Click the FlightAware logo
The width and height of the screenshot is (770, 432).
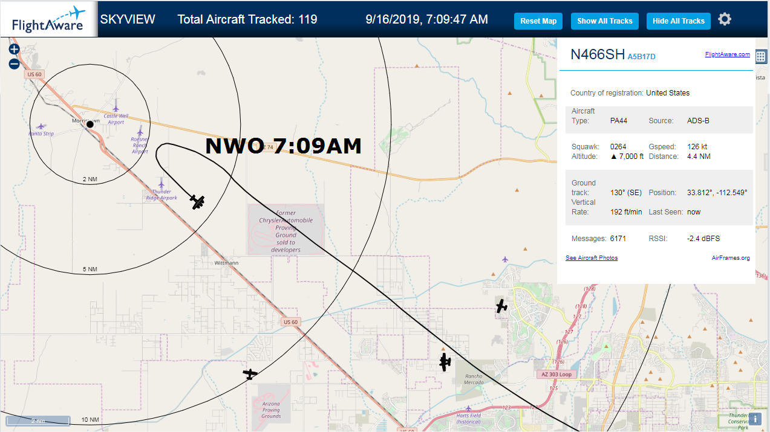coord(48,20)
